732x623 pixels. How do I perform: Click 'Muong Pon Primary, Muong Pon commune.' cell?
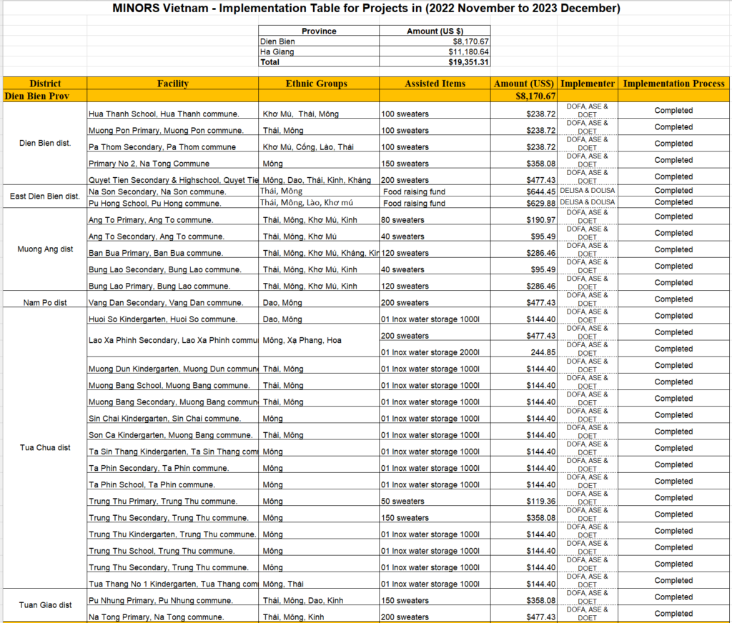tap(172, 127)
